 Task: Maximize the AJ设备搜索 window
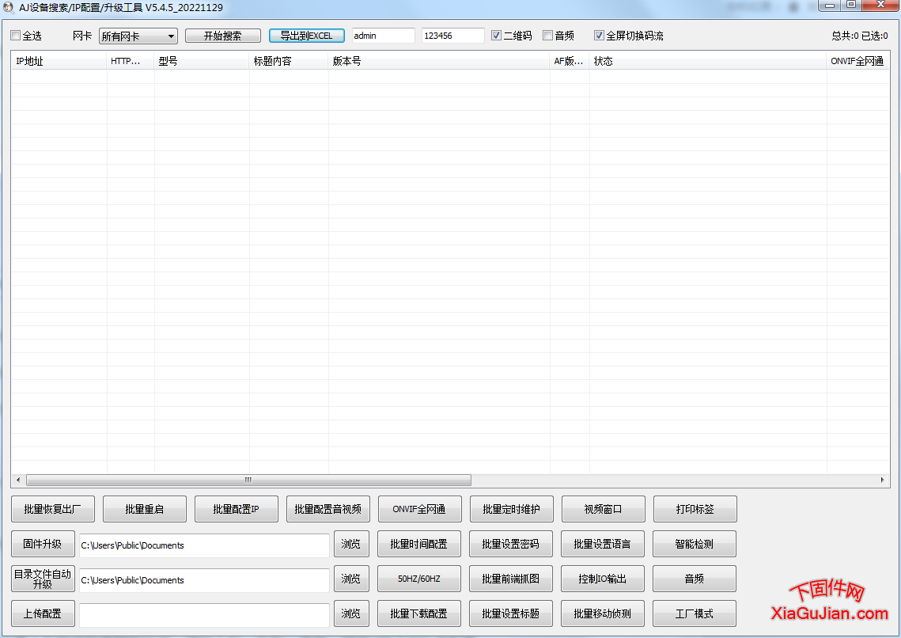pyautogui.click(x=851, y=6)
